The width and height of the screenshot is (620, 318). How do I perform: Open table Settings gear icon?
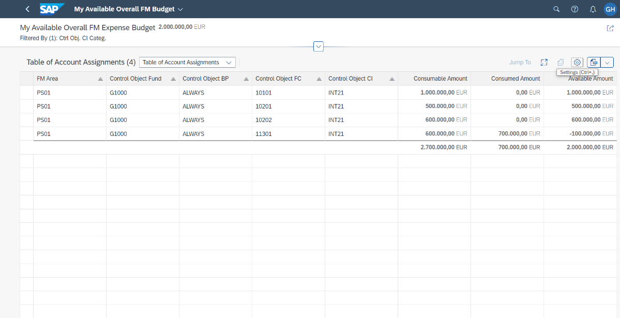click(x=577, y=63)
